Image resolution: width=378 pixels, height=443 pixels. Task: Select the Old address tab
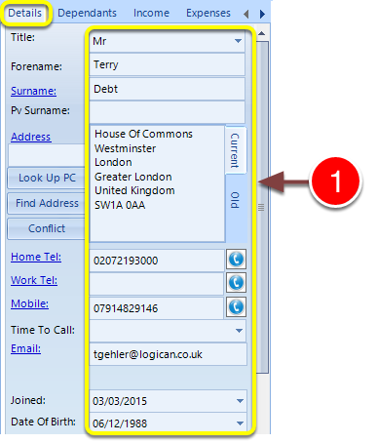click(235, 200)
